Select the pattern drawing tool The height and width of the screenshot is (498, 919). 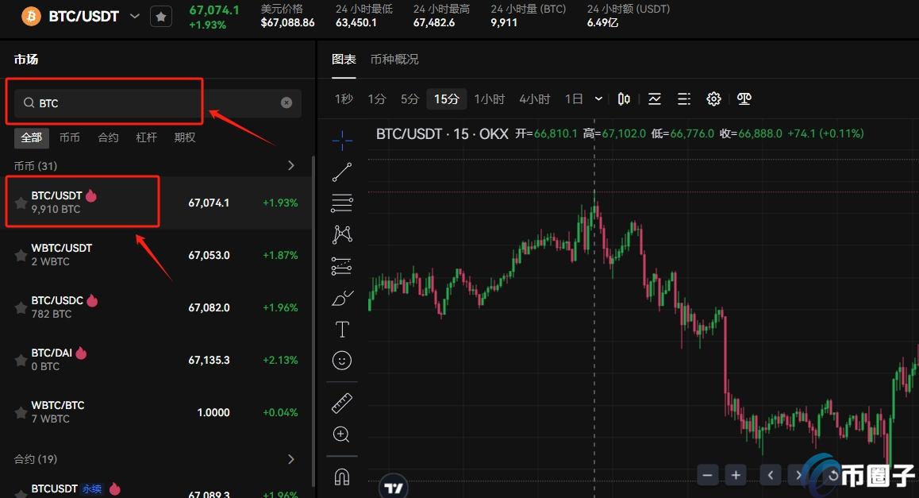(342, 234)
